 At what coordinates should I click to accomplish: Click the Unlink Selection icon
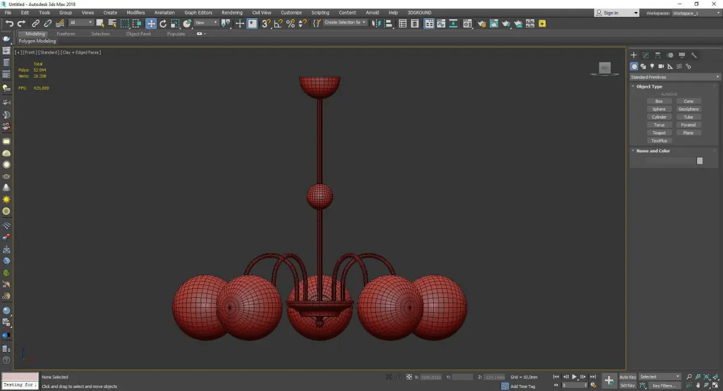pos(48,23)
